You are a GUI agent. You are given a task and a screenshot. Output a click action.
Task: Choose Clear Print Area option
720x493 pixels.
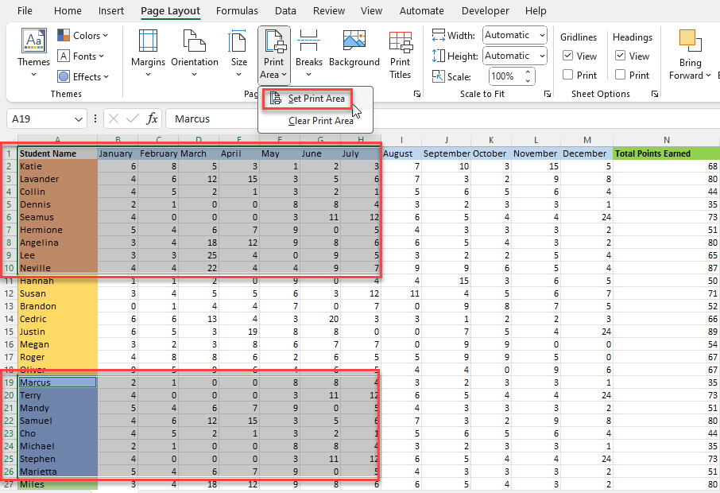pyautogui.click(x=320, y=121)
